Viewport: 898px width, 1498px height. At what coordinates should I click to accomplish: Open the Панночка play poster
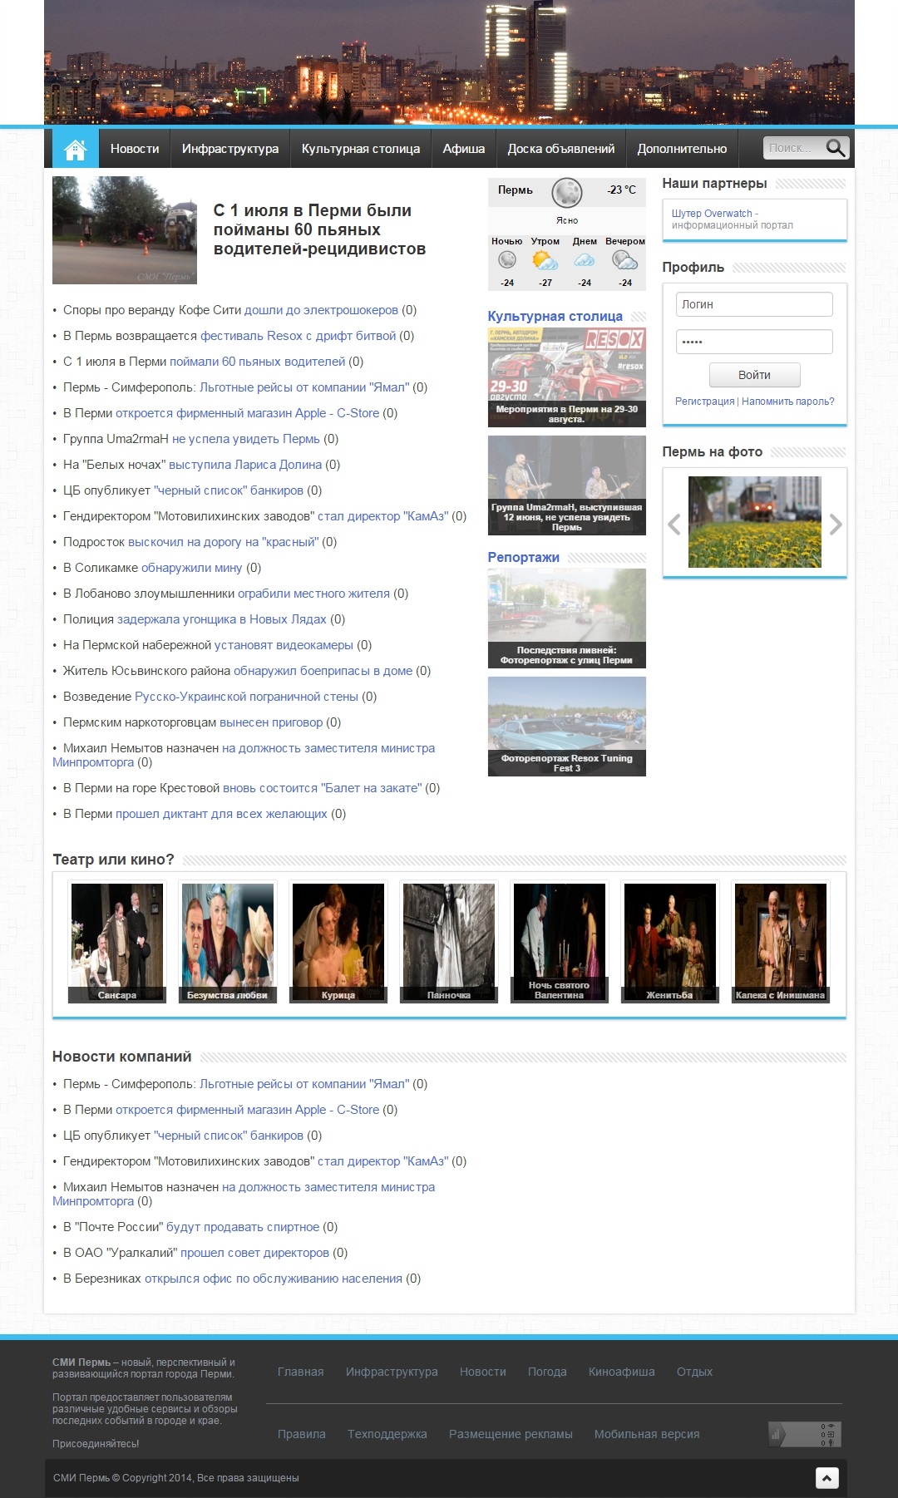pyautogui.click(x=449, y=942)
